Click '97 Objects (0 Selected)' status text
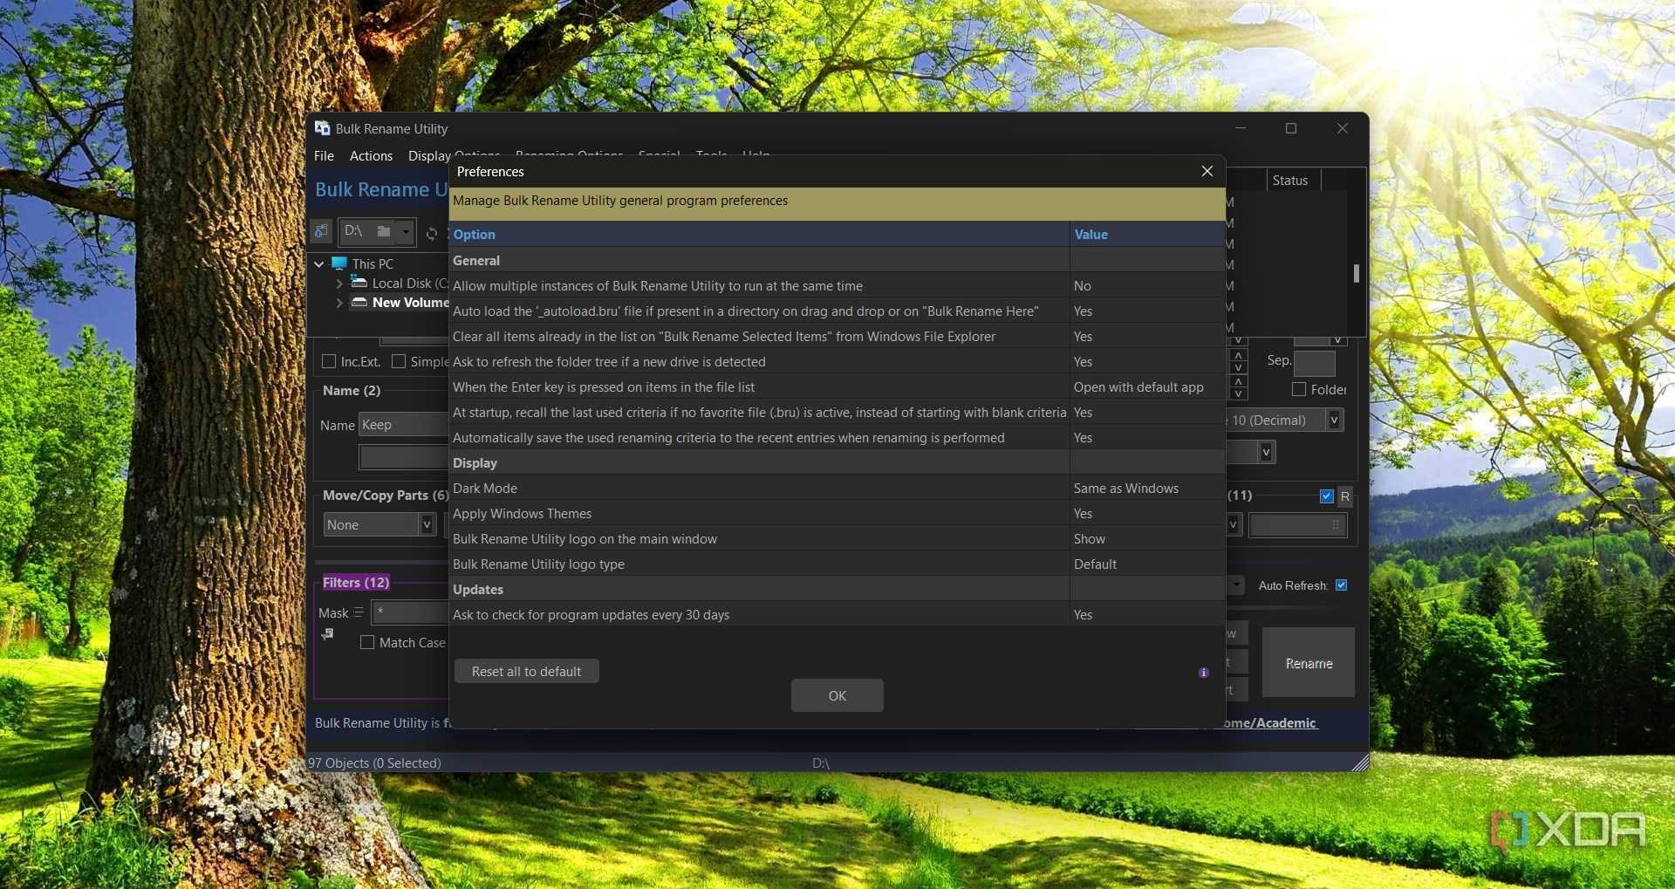The width and height of the screenshot is (1675, 889). [x=374, y=762]
